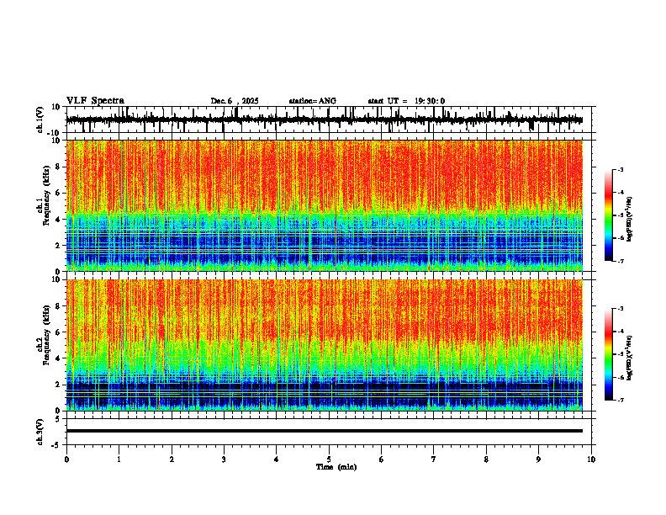The width and height of the screenshot is (666, 515).
Task: Click the time axis tick label "2"
Action: click(x=172, y=459)
